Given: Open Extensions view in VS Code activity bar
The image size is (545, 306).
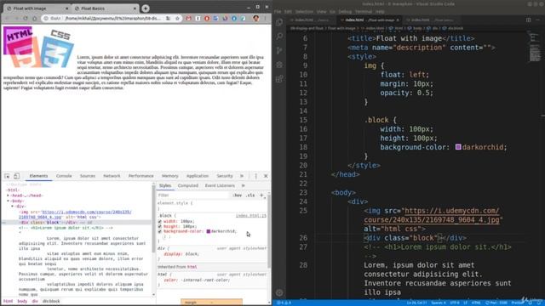Looking at the screenshot, I should (x=279, y=79).
